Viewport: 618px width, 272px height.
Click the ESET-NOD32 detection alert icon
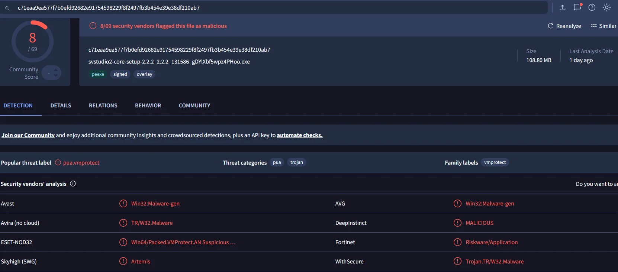click(x=123, y=242)
